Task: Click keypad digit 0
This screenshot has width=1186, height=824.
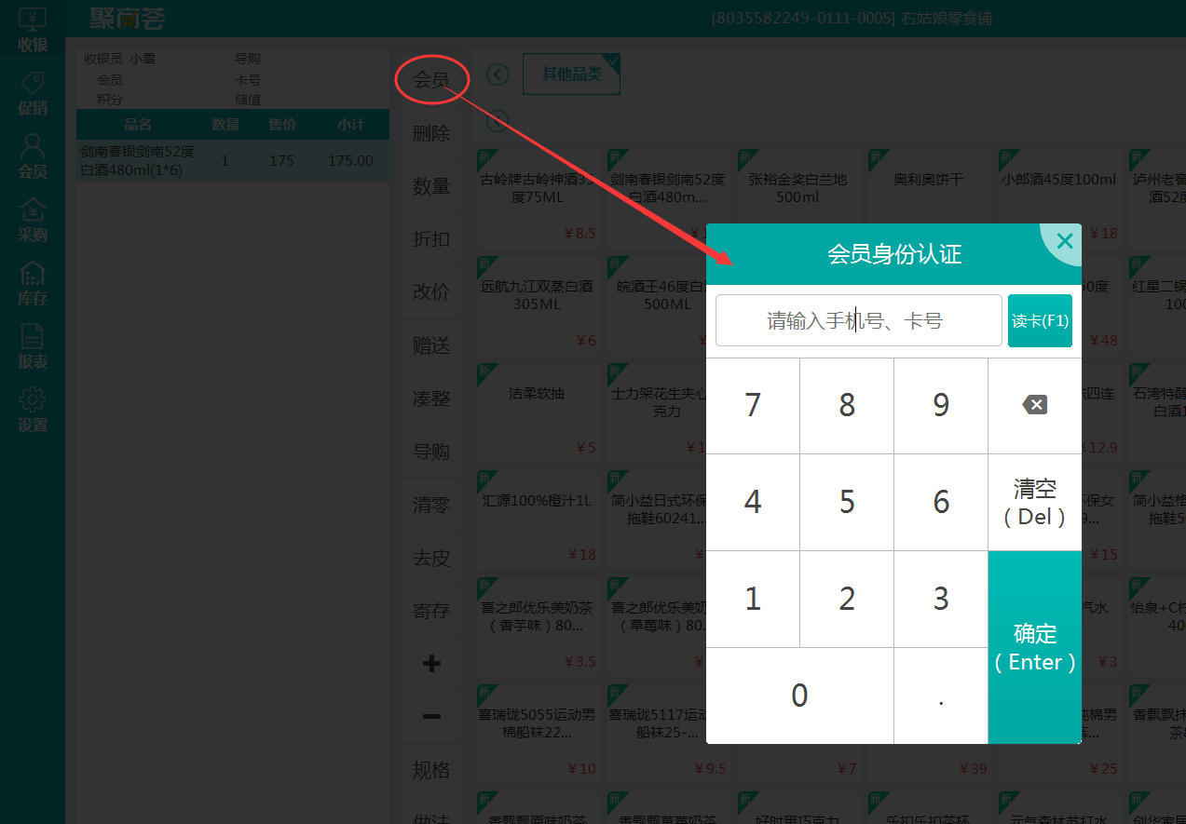Action: pos(799,696)
